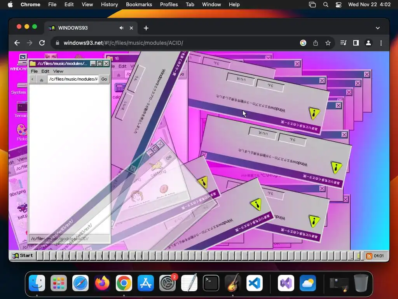This screenshot has height=299, width=398.
Task: Open the Window menu in menu bar
Action: click(211, 4)
